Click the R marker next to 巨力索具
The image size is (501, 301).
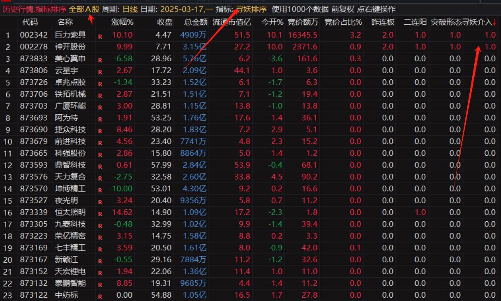point(100,37)
